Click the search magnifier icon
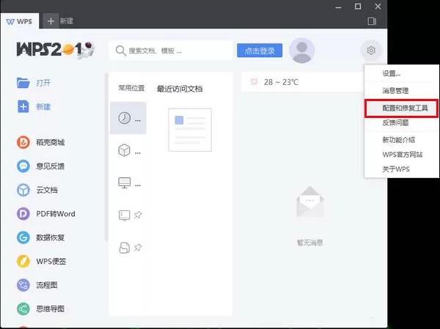This screenshot has height=329, width=440. click(121, 51)
